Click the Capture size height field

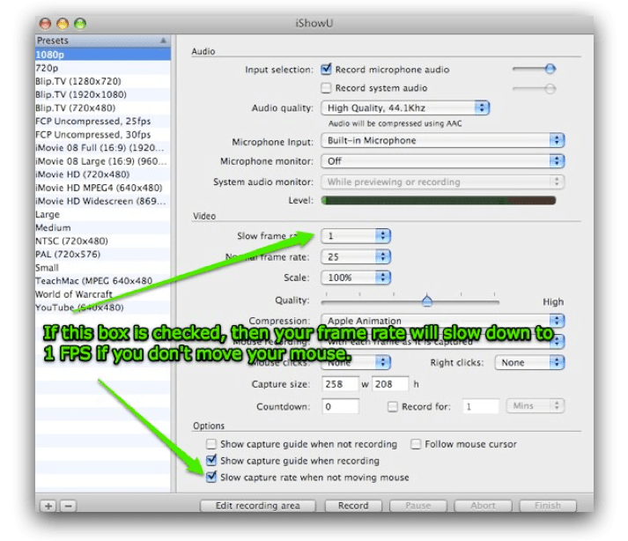390,384
